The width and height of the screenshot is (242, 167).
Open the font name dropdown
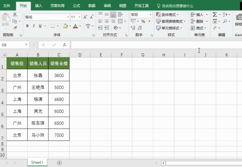coord(68,17)
